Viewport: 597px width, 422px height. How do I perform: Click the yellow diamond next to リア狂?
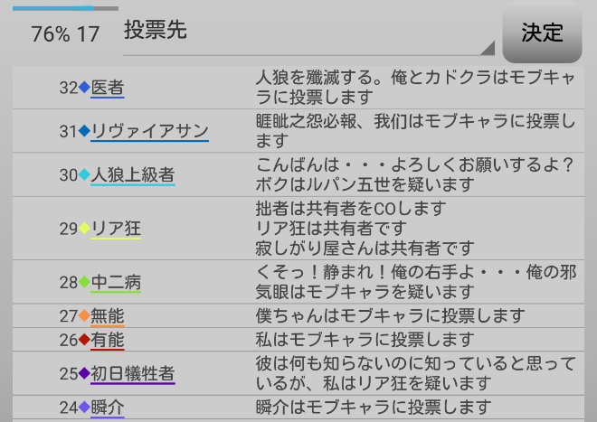(84, 229)
